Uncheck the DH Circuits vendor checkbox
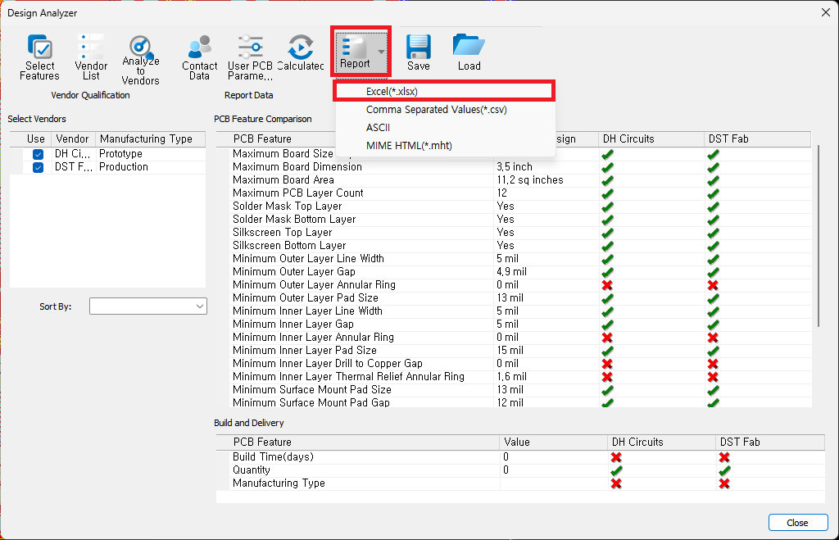Screen dimensions: 839x540 38,154
